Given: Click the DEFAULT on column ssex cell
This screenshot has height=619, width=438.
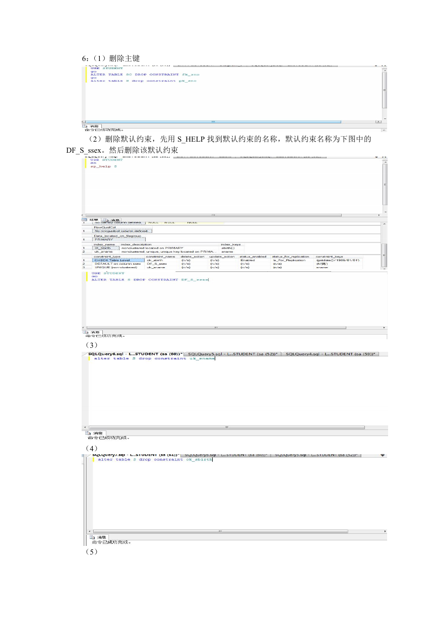Looking at the screenshot, I should point(119,264).
